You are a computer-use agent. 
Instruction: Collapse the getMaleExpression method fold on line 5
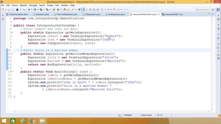click(x=12, y=32)
